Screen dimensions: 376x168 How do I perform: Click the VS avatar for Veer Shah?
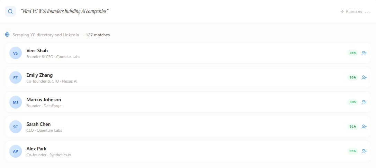pyautogui.click(x=16, y=53)
